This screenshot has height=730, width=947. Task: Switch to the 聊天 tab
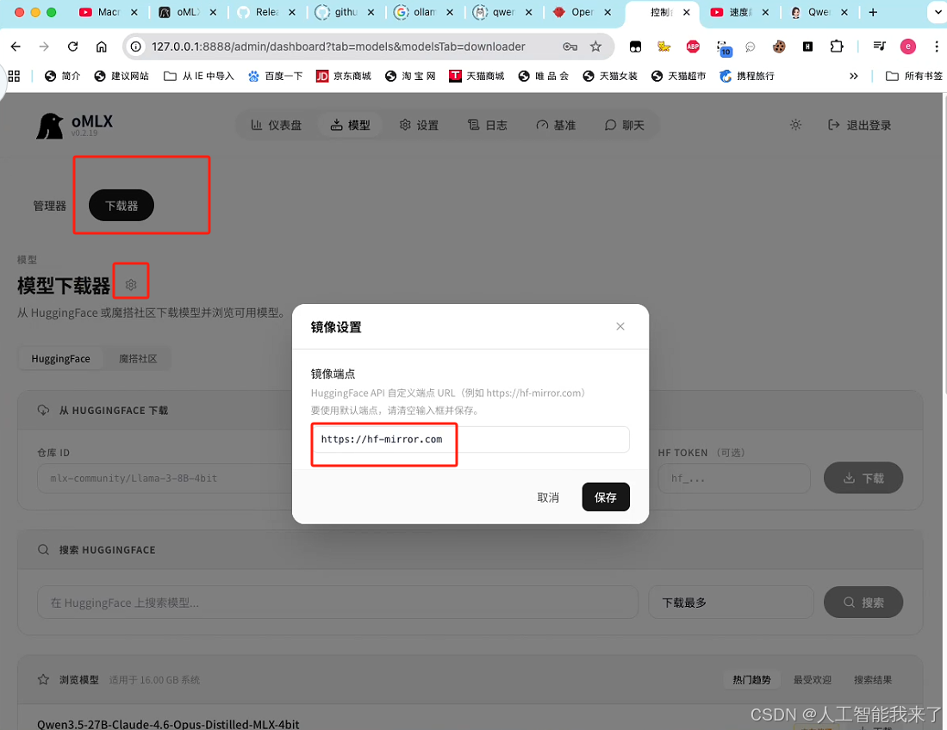tap(627, 124)
